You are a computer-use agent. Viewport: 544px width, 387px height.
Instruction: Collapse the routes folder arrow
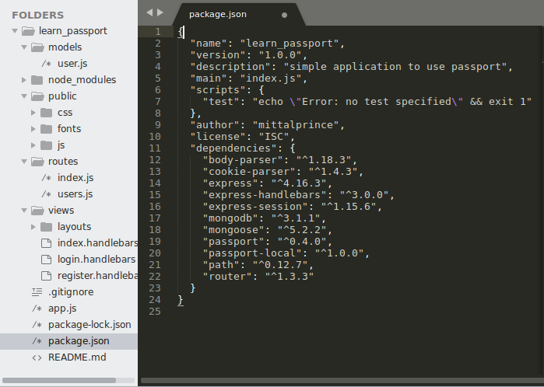(x=24, y=162)
